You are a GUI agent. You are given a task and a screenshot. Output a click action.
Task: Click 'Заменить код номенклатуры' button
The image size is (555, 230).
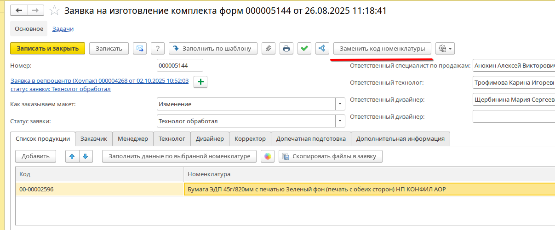pyautogui.click(x=382, y=48)
